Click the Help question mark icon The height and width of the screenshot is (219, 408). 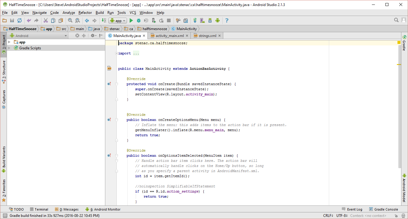click(x=227, y=20)
